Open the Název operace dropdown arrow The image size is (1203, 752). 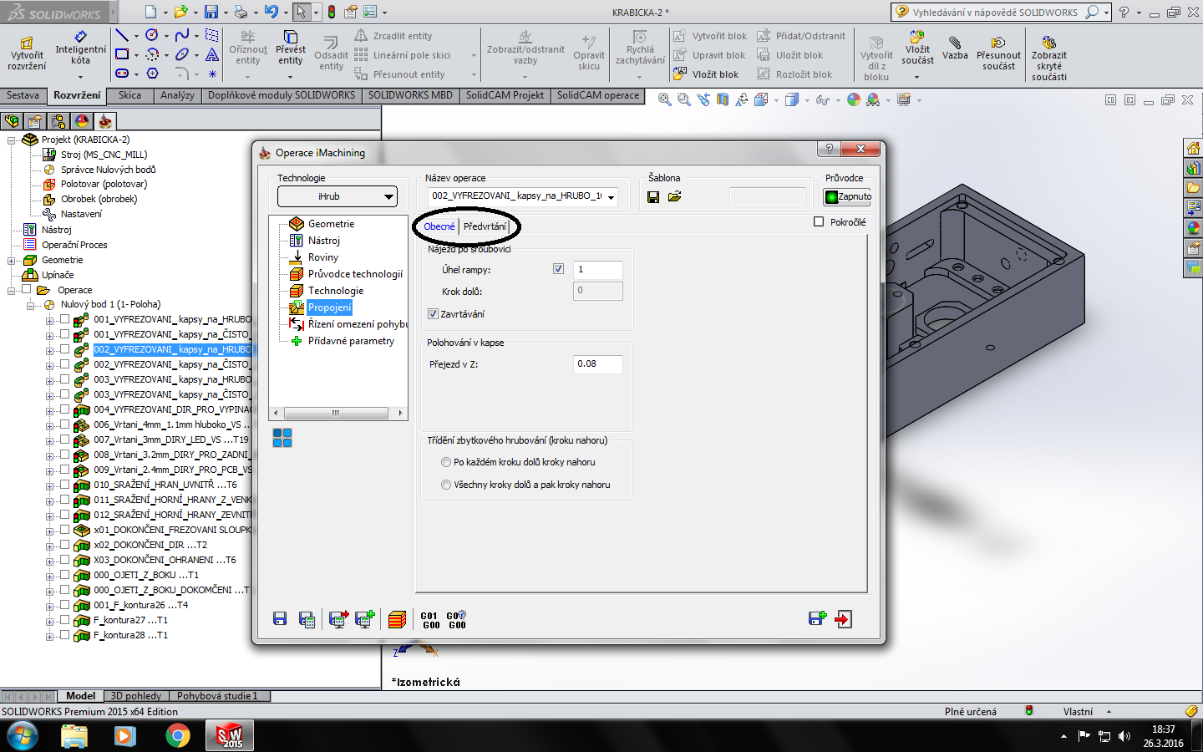click(612, 197)
